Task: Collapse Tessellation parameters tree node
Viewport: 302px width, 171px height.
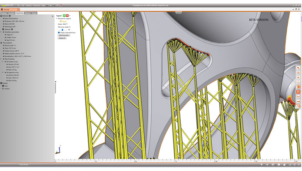Action: [1, 32]
